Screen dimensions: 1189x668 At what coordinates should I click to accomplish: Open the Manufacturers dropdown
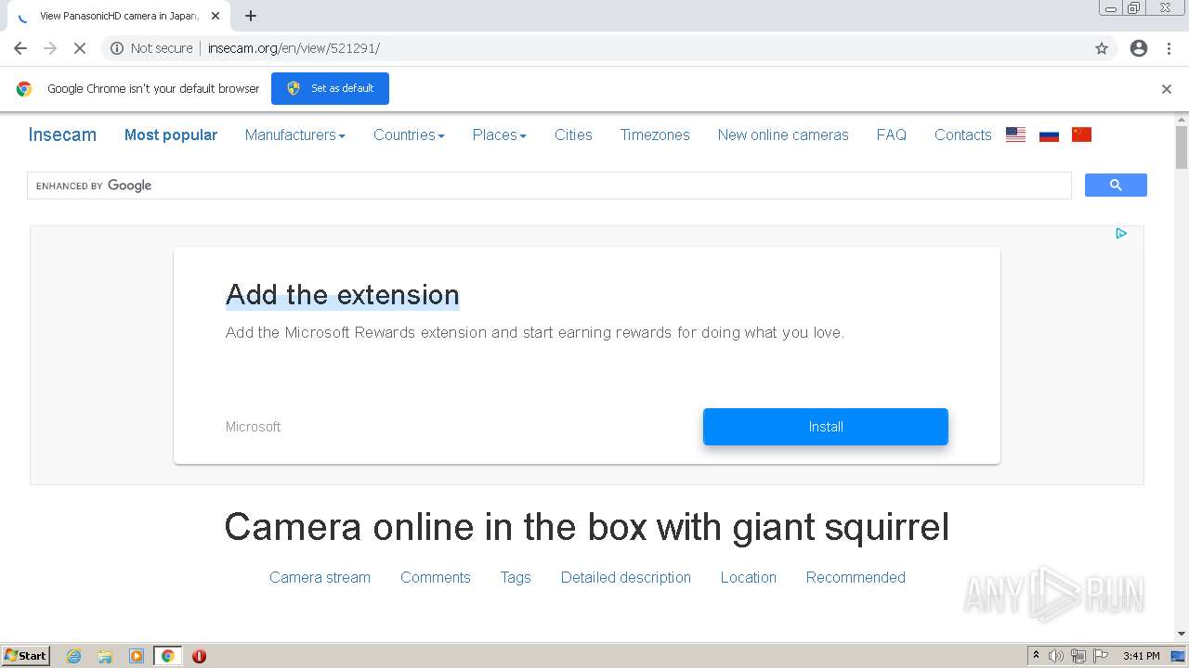(x=295, y=135)
